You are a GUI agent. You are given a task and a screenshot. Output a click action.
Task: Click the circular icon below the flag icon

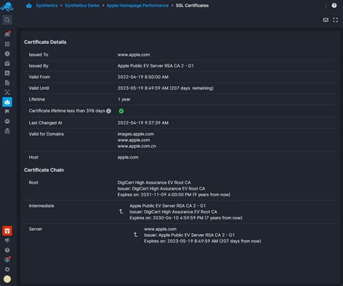[7, 121]
